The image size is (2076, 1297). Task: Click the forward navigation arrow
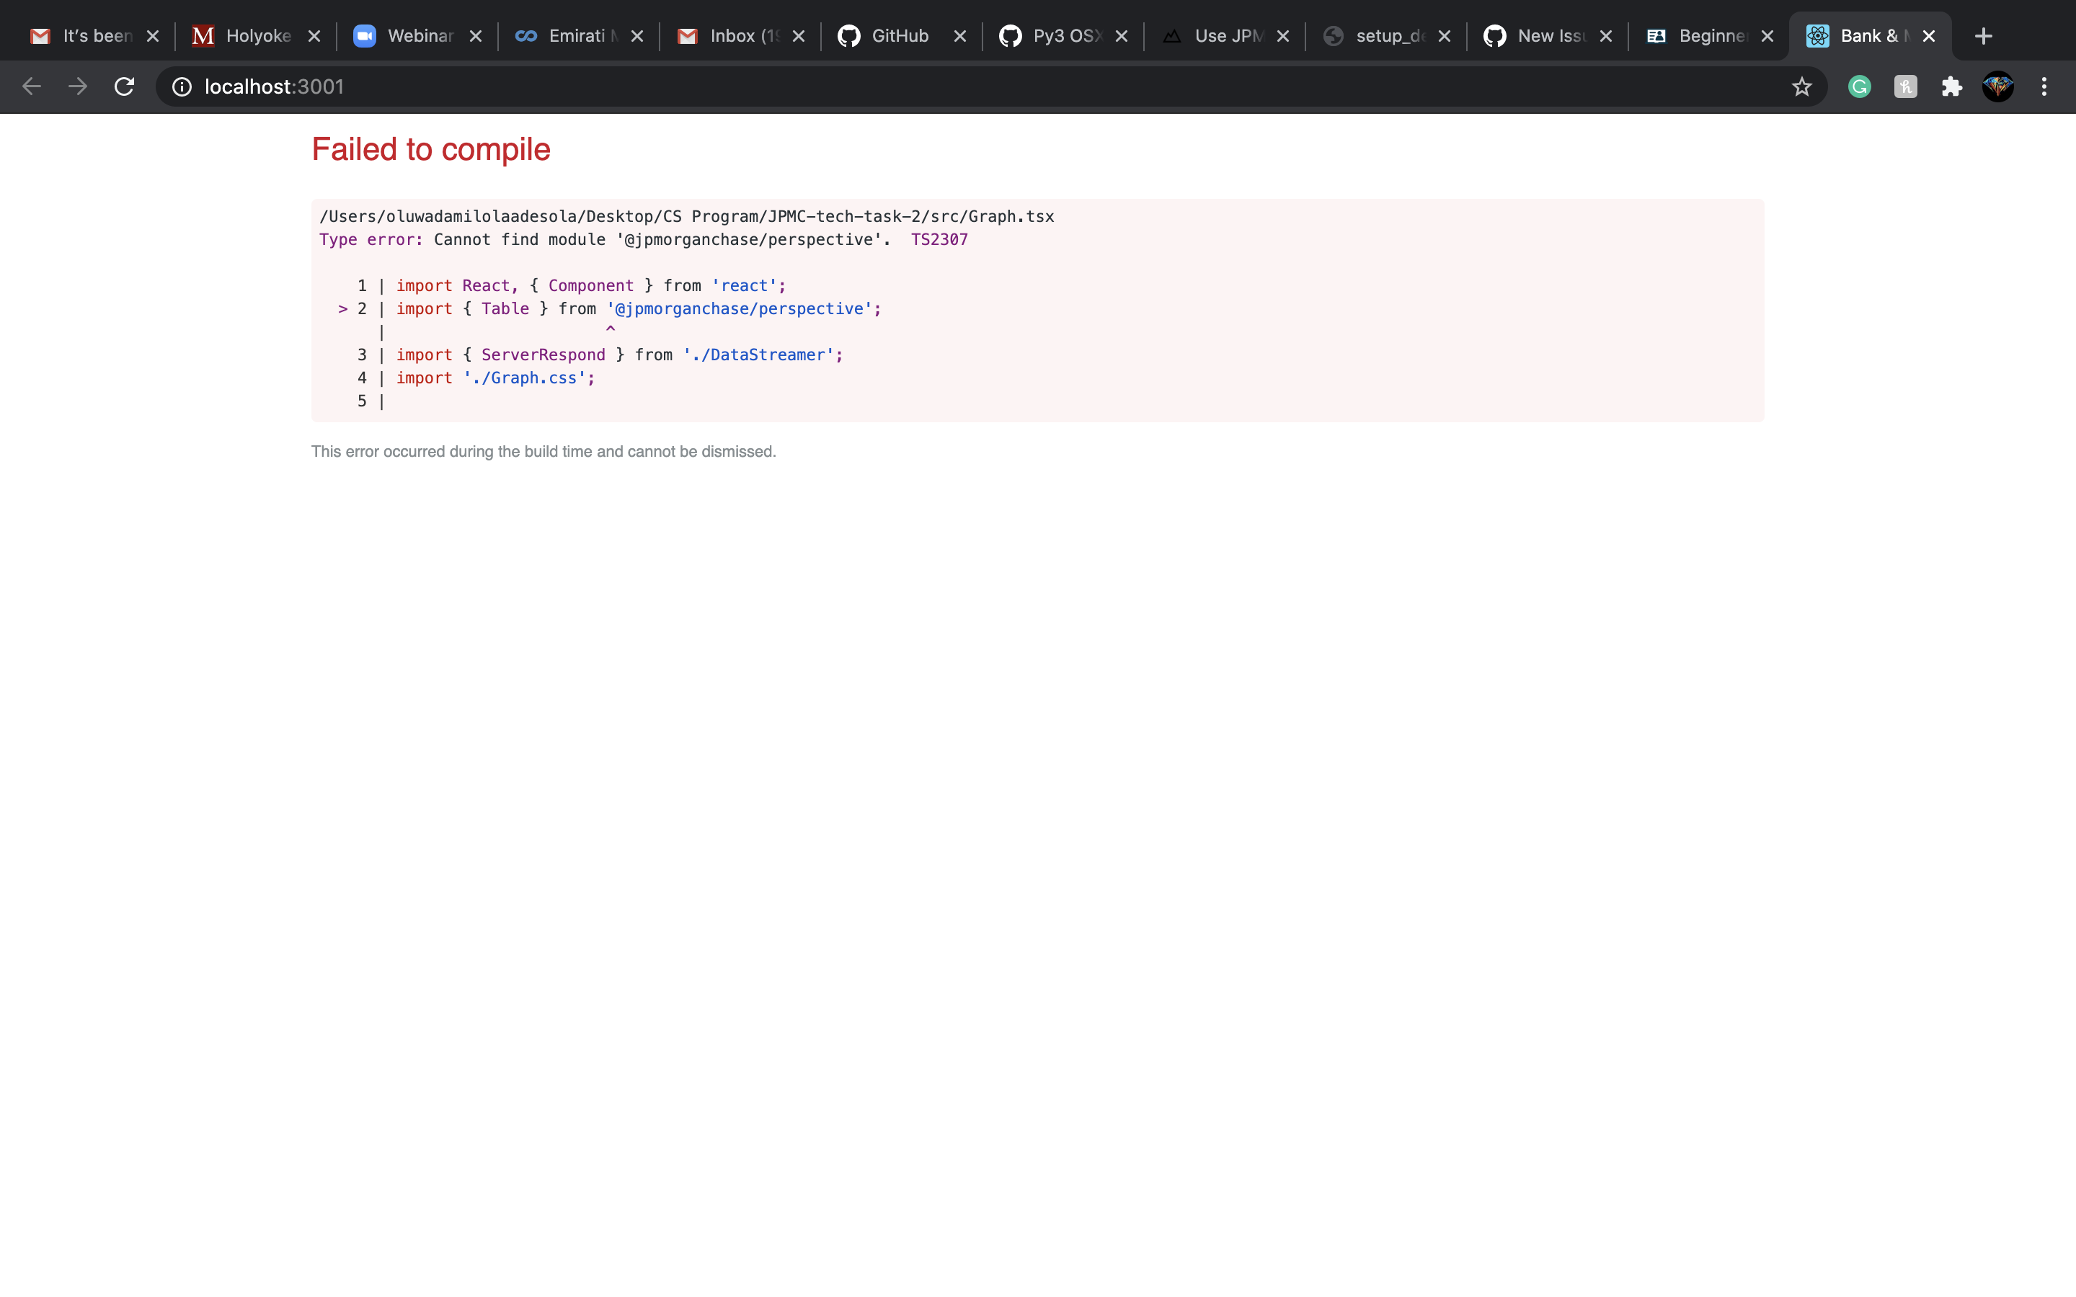(78, 86)
